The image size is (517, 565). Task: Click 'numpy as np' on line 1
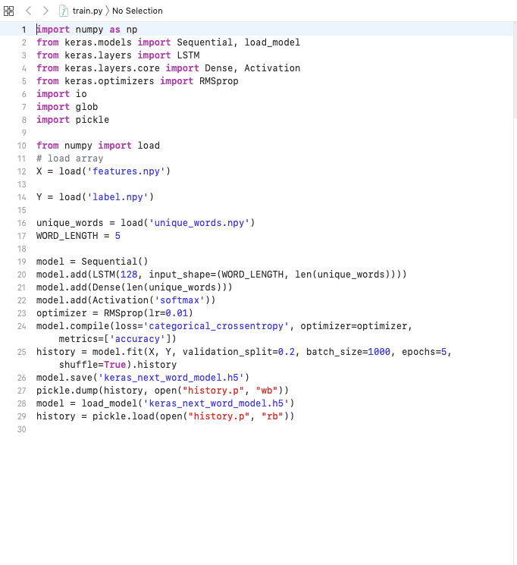tap(106, 30)
